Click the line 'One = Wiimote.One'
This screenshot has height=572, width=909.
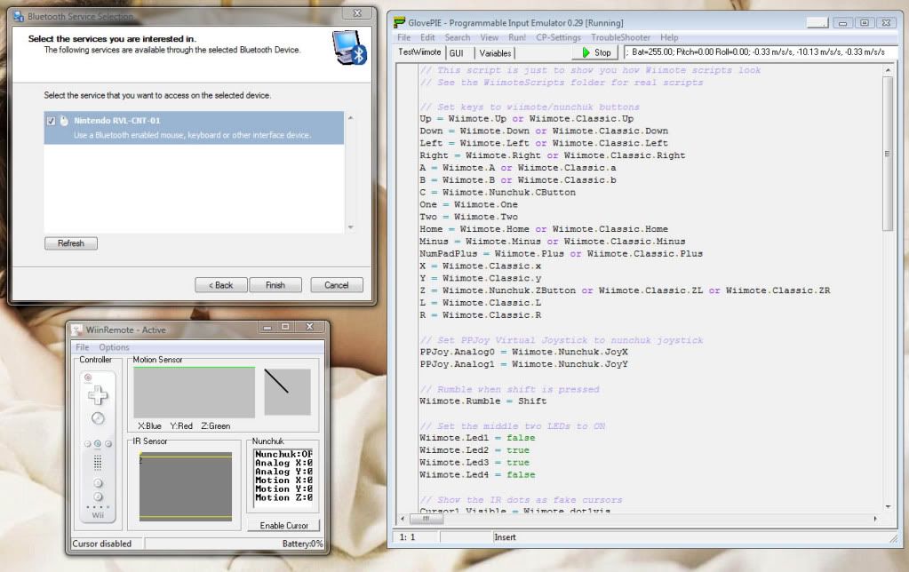pyautogui.click(x=469, y=204)
